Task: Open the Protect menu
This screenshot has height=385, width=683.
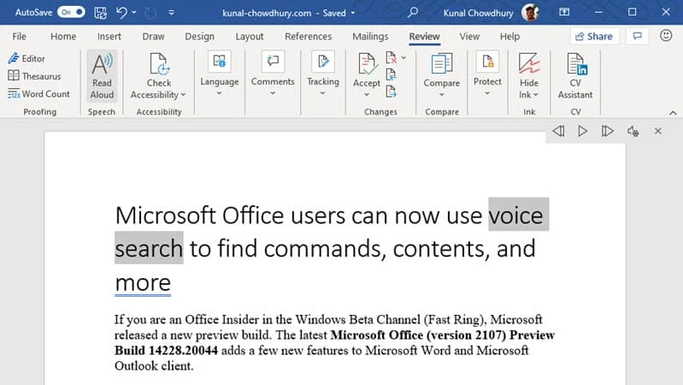Action: click(487, 74)
